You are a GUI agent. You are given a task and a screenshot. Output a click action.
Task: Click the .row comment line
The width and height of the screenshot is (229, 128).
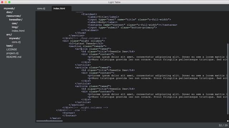click(x=71, y=110)
